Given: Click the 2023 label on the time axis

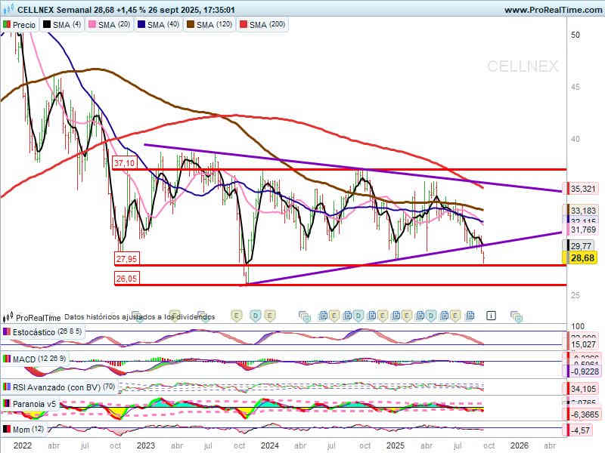Looking at the screenshot, I should pyautogui.click(x=146, y=445).
